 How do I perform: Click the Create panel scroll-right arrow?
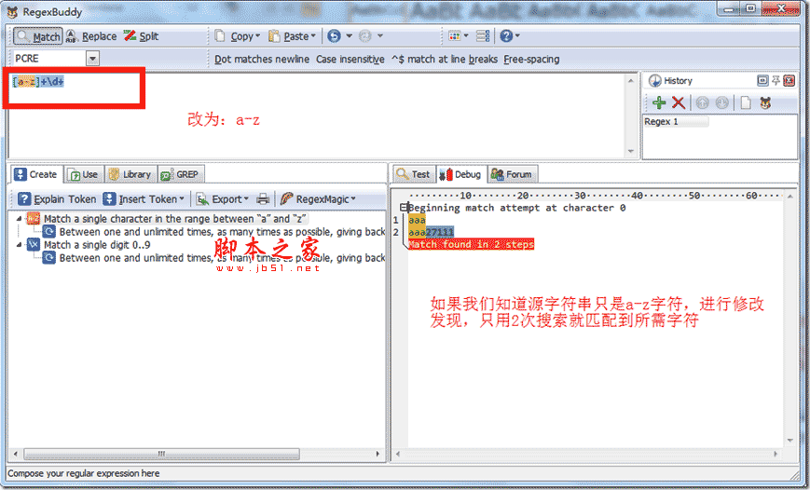coord(378,454)
